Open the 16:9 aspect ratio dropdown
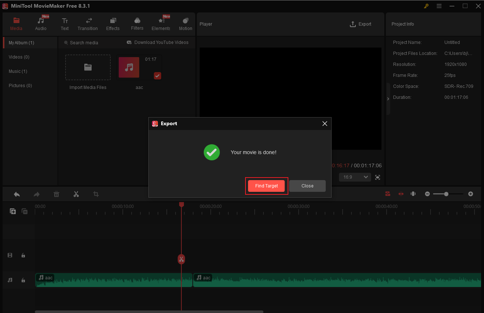484x313 pixels. (355, 177)
